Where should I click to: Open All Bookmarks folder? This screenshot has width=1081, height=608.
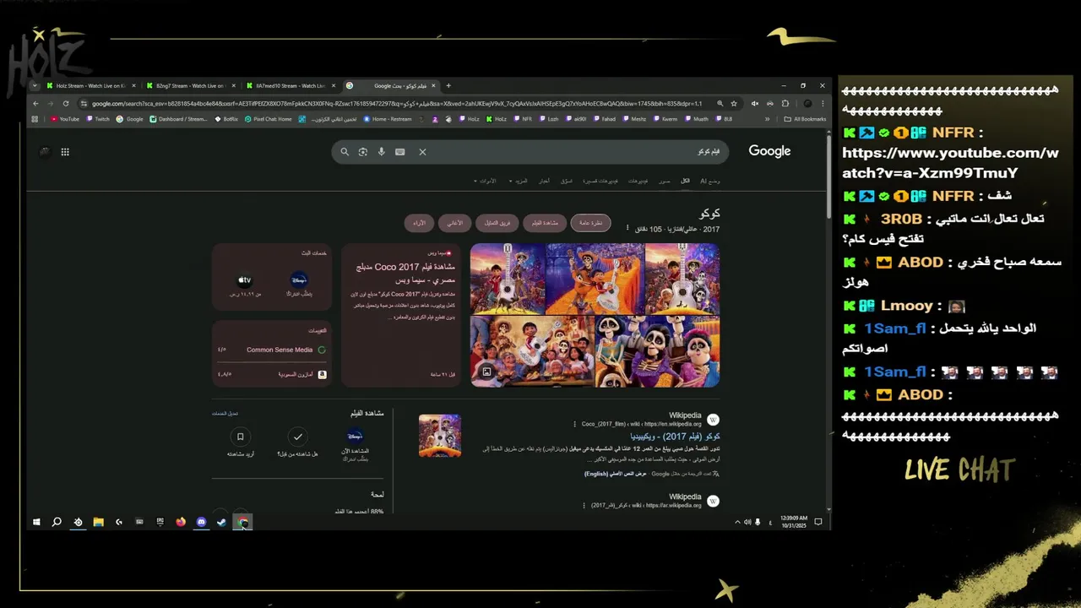(x=805, y=119)
